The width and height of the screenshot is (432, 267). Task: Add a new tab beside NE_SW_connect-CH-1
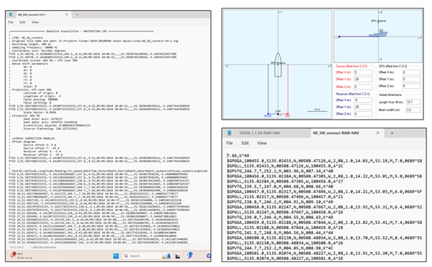tap(78, 14)
